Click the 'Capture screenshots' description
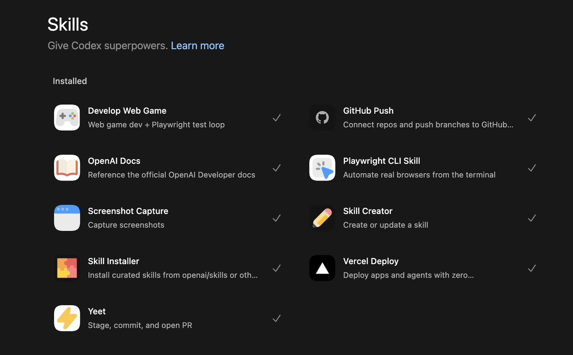Image resolution: width=573 pixels, height=355 pixels. pos(126,225)
